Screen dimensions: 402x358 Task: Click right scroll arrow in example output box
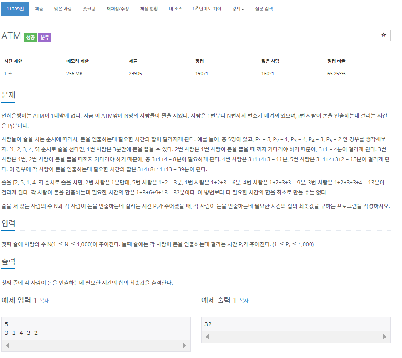[384, 337]
